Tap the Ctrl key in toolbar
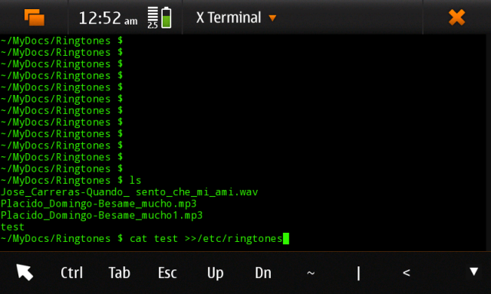491x294 pixels. click(x=71, y=273)
